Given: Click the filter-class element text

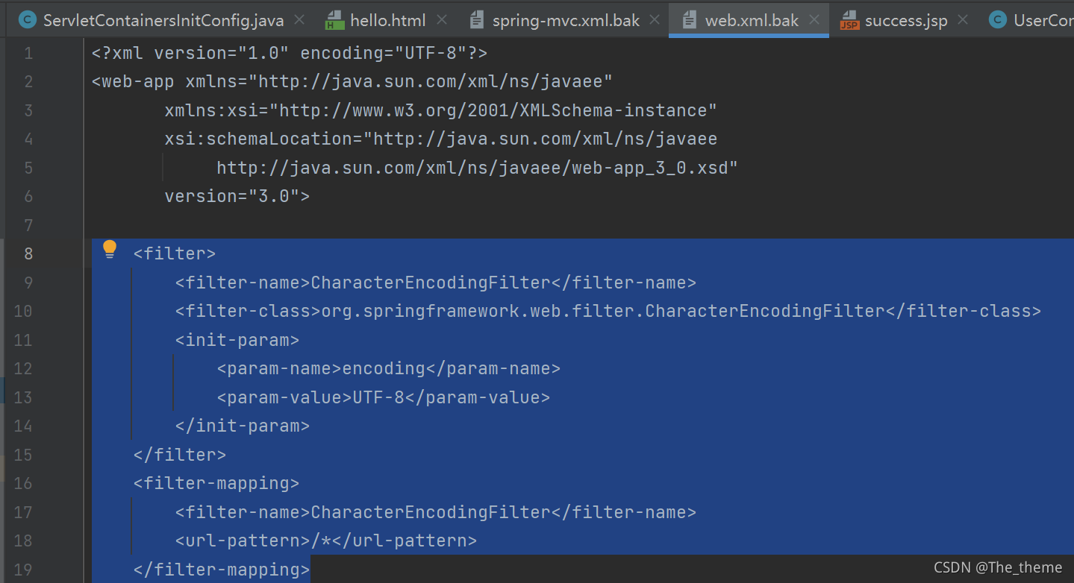Looking at the screenshot, I should (608, 311).
